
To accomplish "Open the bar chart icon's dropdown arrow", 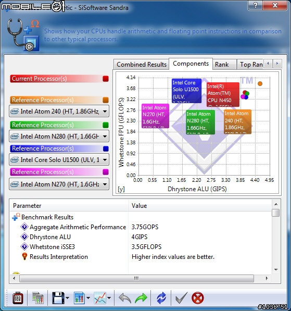I will pos(88,297).
